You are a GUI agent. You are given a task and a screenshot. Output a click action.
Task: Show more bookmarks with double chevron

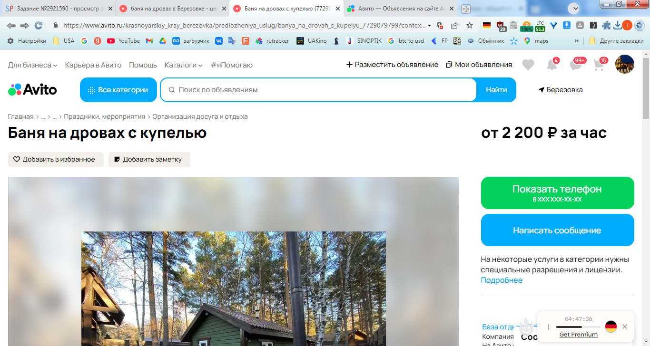pyautogui.click(x=577, y=41)
